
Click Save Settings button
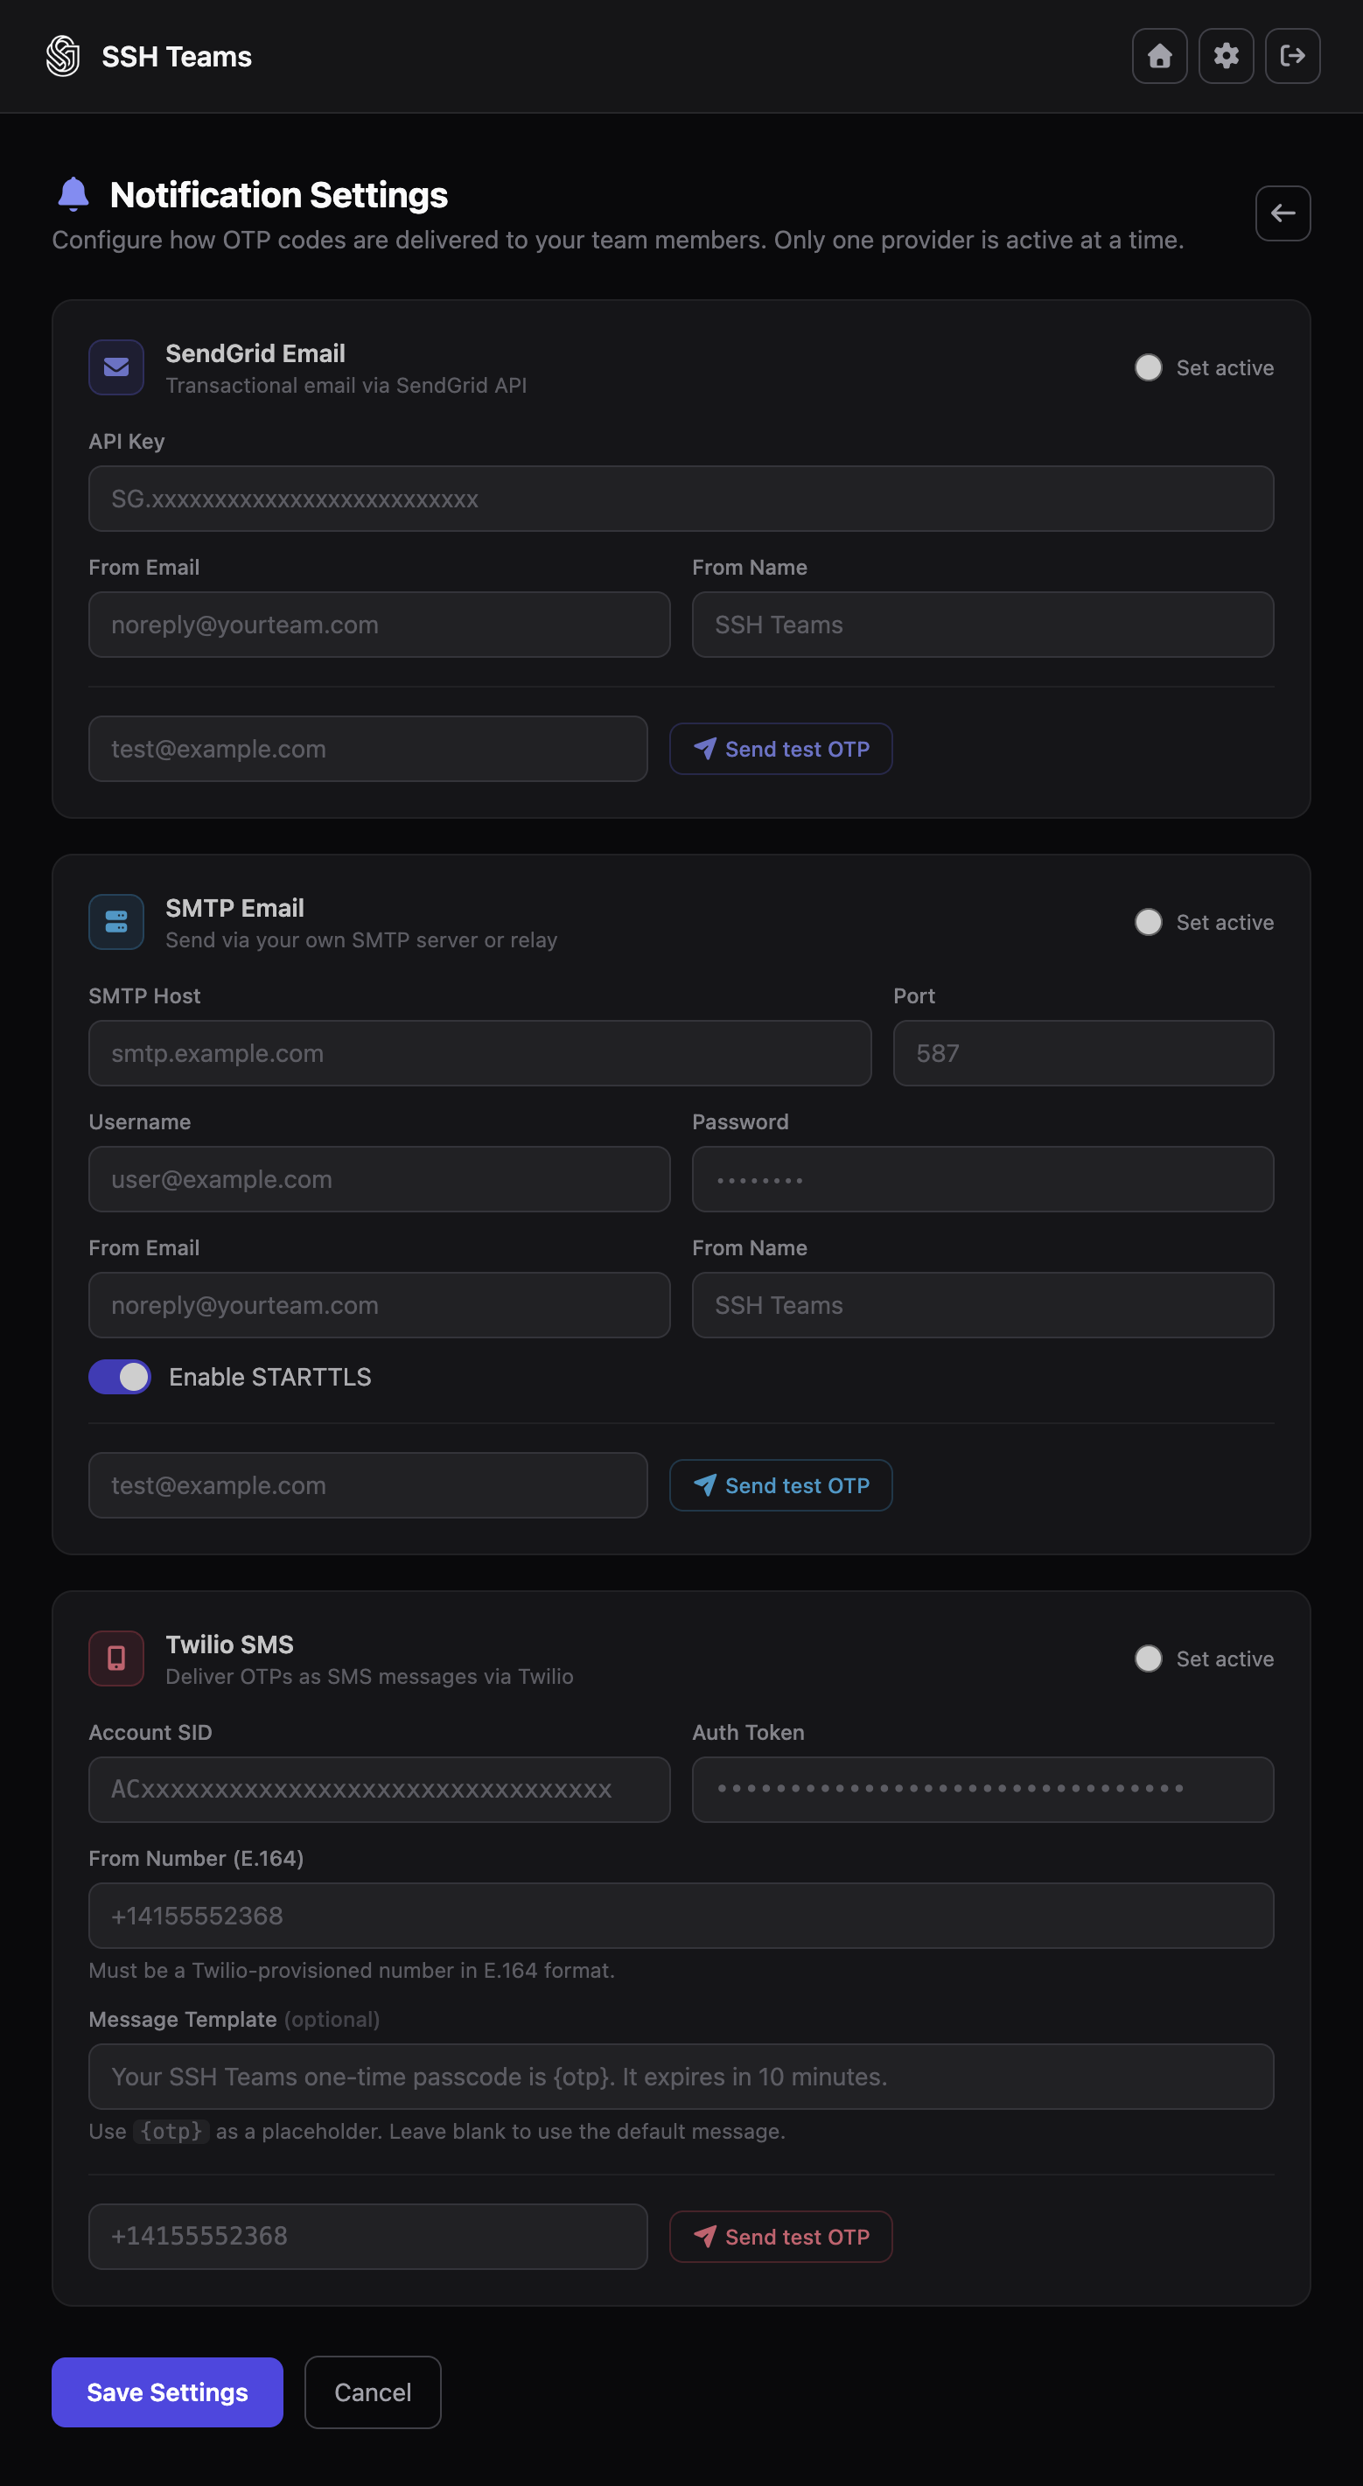[x=167, y=2392]
